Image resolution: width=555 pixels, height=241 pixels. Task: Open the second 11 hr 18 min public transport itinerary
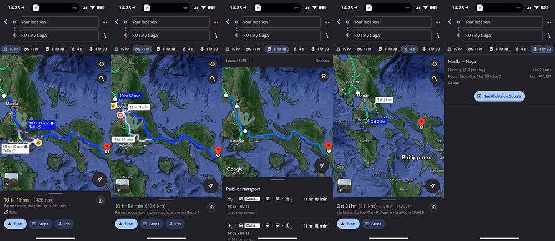(x=277, y=229)
